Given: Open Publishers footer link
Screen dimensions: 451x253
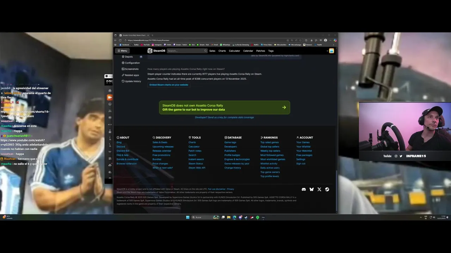Looking at the screenshot, I should pos(230,151).
